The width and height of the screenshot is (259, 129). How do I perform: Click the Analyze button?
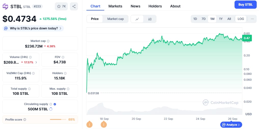231,125
